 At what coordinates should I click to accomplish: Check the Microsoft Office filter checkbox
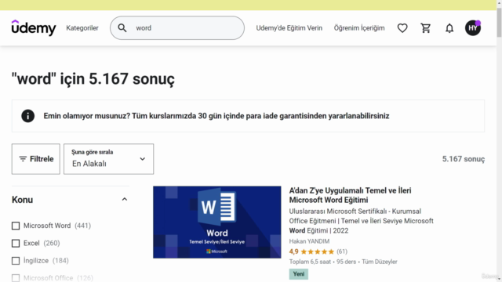tap(16, 278)
